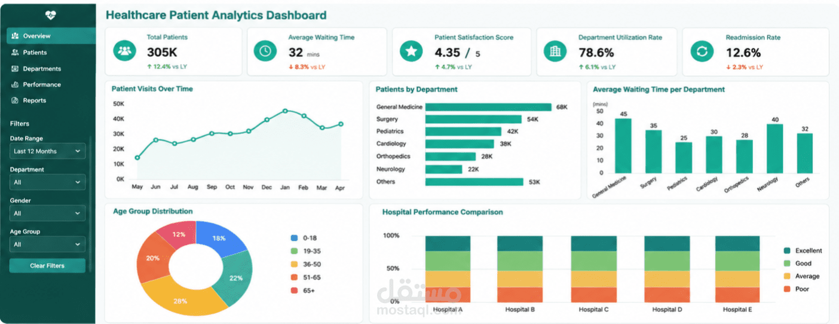The width and height of the screenshot is (839, 324).
Task: Click the '78.6%' utilization value
Action: tap(596, 52)
